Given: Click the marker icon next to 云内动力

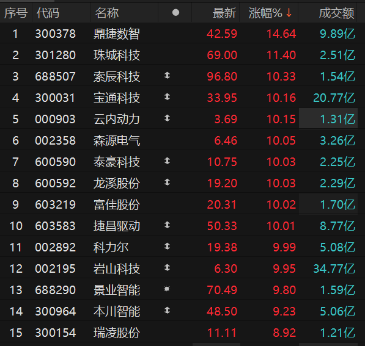Looking at the screenshot, I should 167,118.
